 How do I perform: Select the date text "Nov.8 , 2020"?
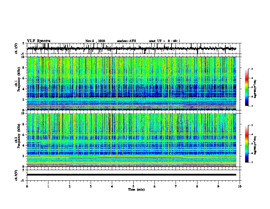(x=95, y=41)
